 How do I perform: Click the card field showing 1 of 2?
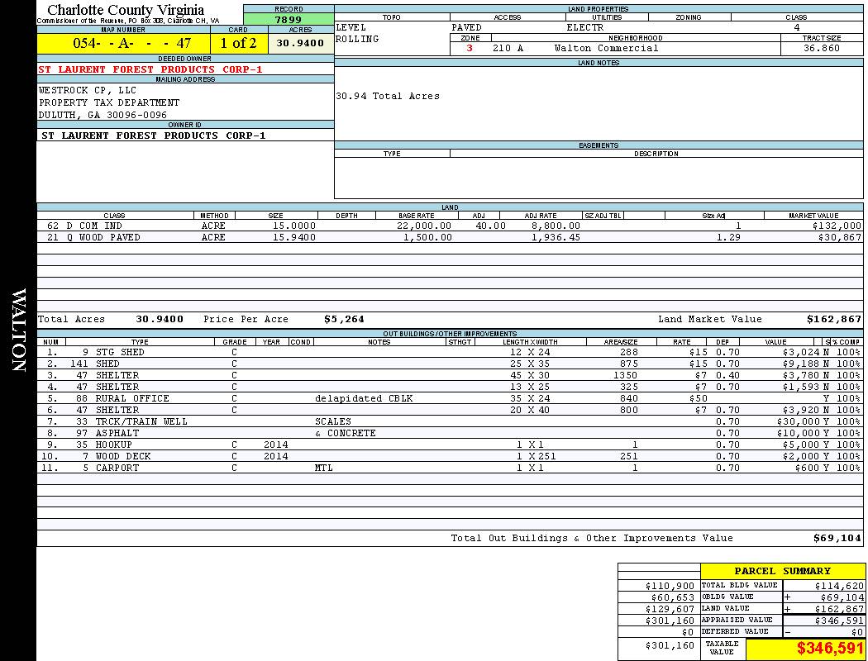(x=238, y=43)
